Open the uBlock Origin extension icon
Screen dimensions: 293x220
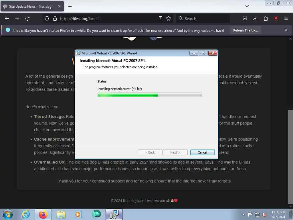point(276,18)
